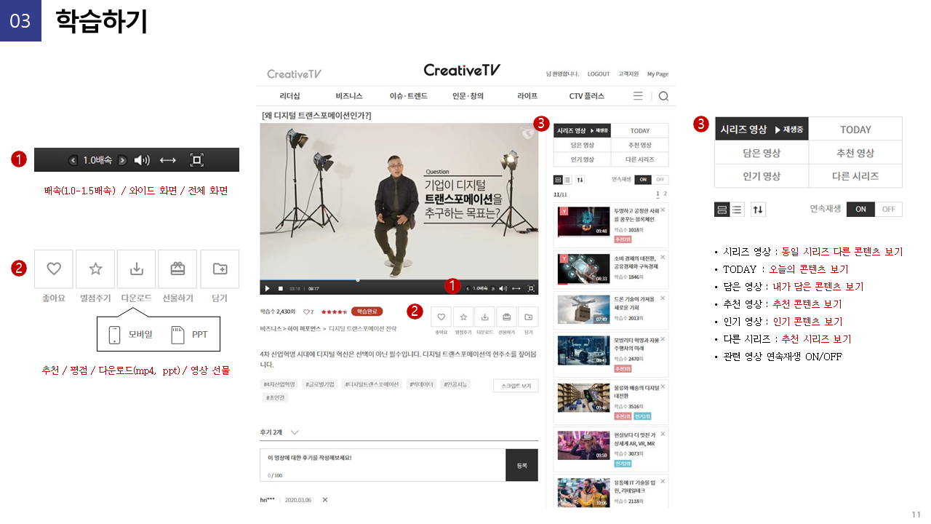Click the review text input field
The image size is (931, 524).
(383, 466)
